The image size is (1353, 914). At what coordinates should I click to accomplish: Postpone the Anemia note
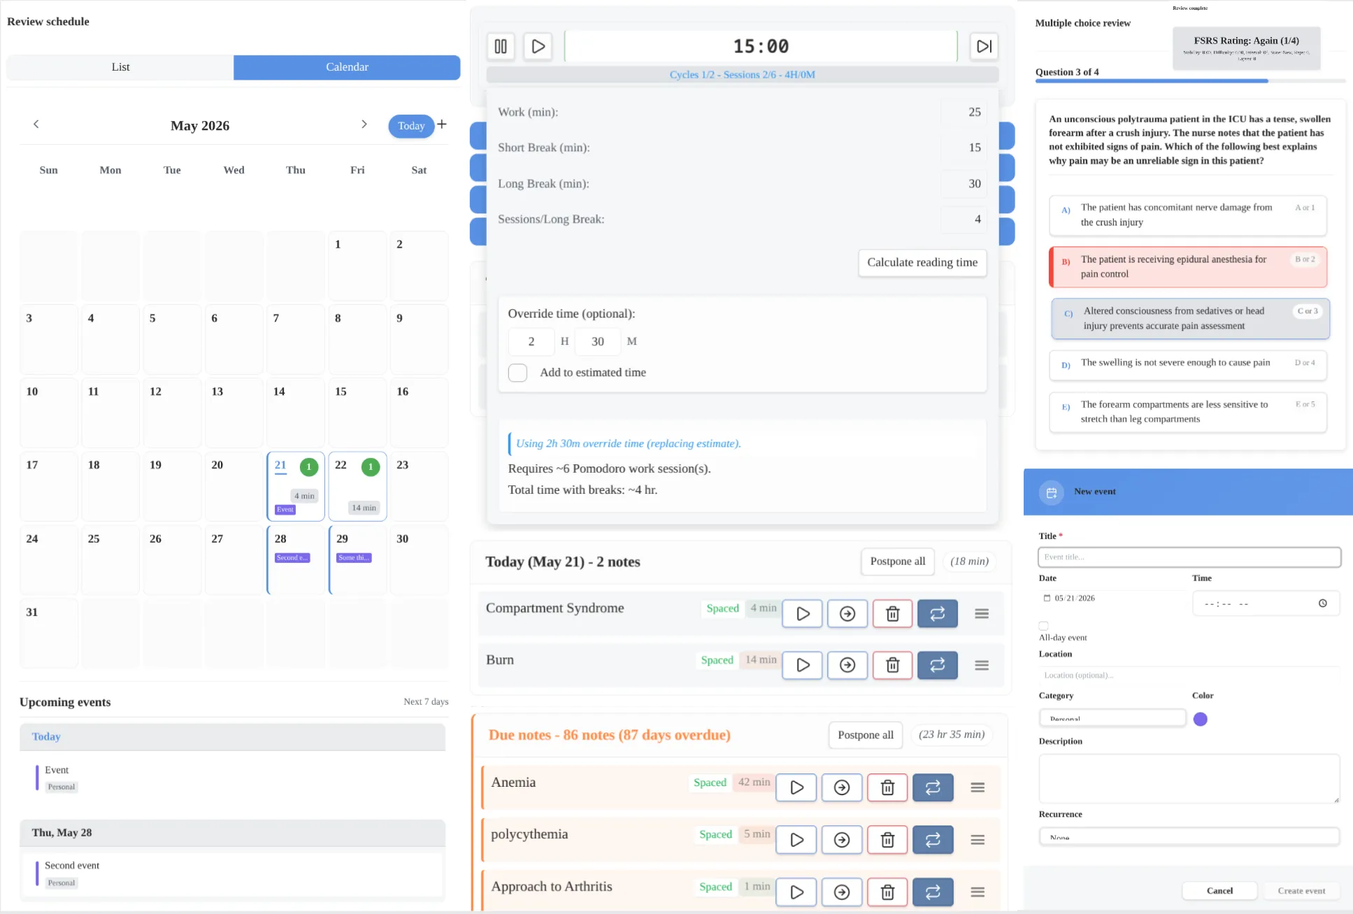[x=842, y=787]
